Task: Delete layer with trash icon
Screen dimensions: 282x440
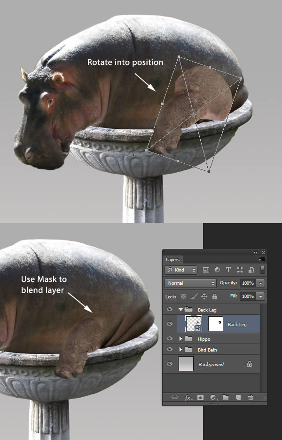Action: pos(251,397)
